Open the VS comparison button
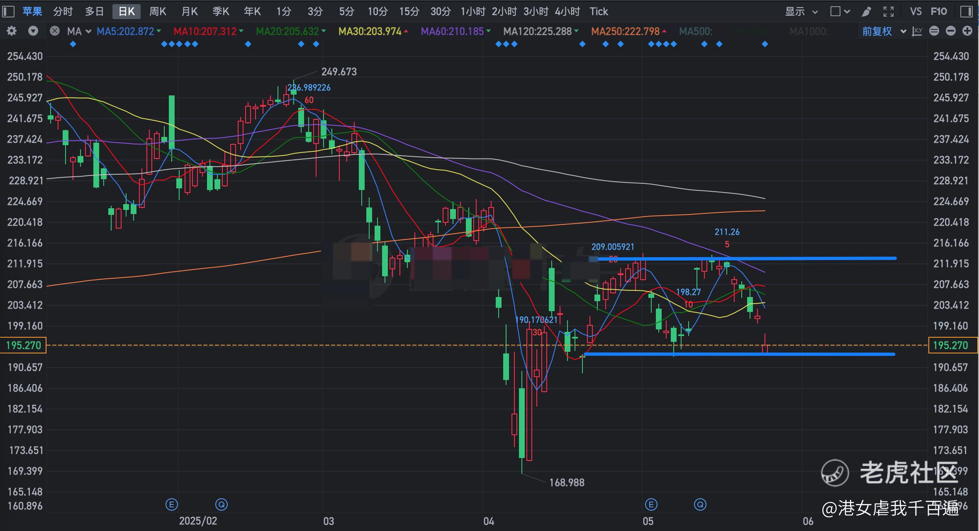Viewport: 979px width, 531px height. coord(916,12)
